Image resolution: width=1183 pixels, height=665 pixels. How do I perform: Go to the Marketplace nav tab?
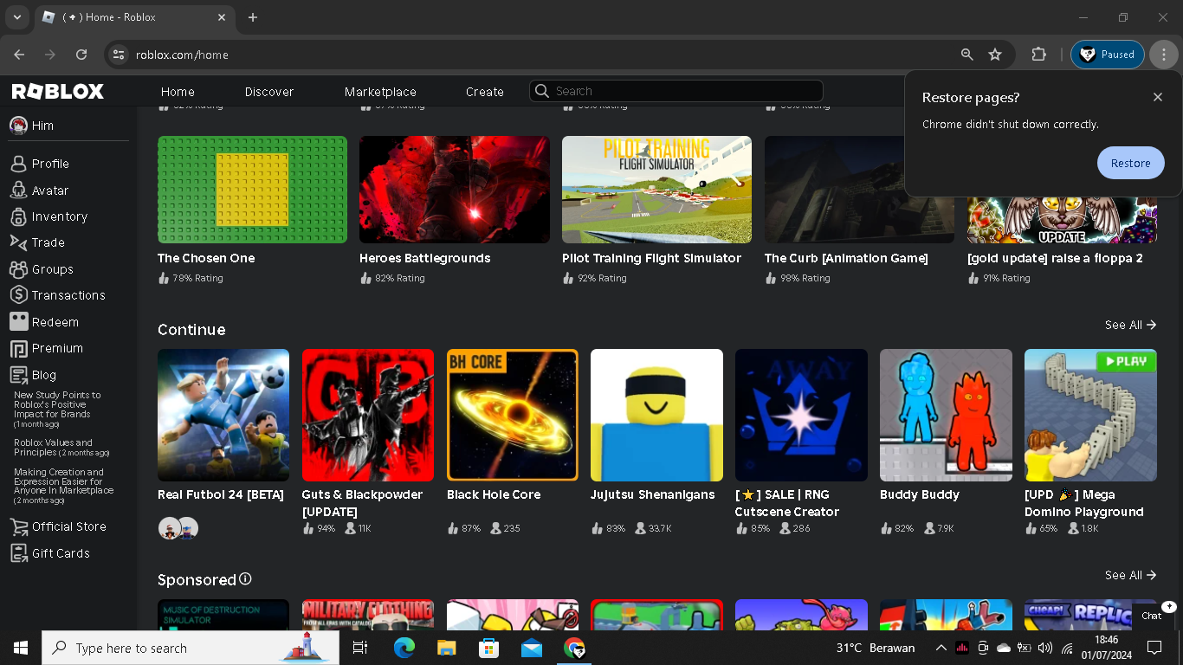(380, 92)
